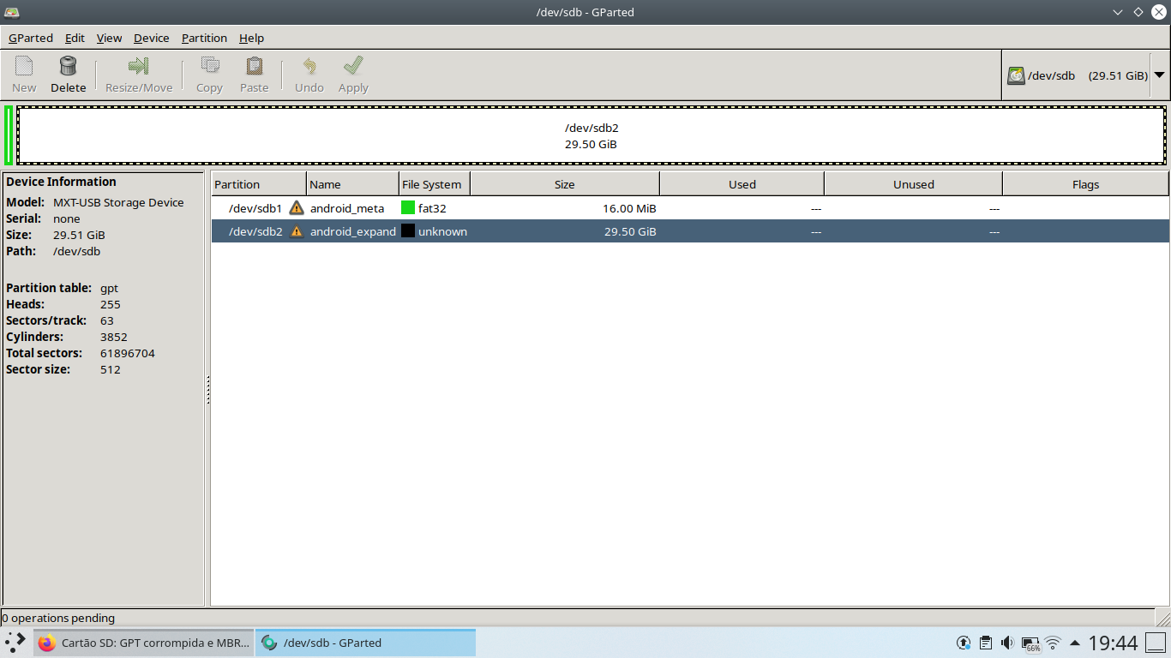This screenshot has width=1171, height=658.
Task: Click the android_expand partition name
Action: point(353,231)
